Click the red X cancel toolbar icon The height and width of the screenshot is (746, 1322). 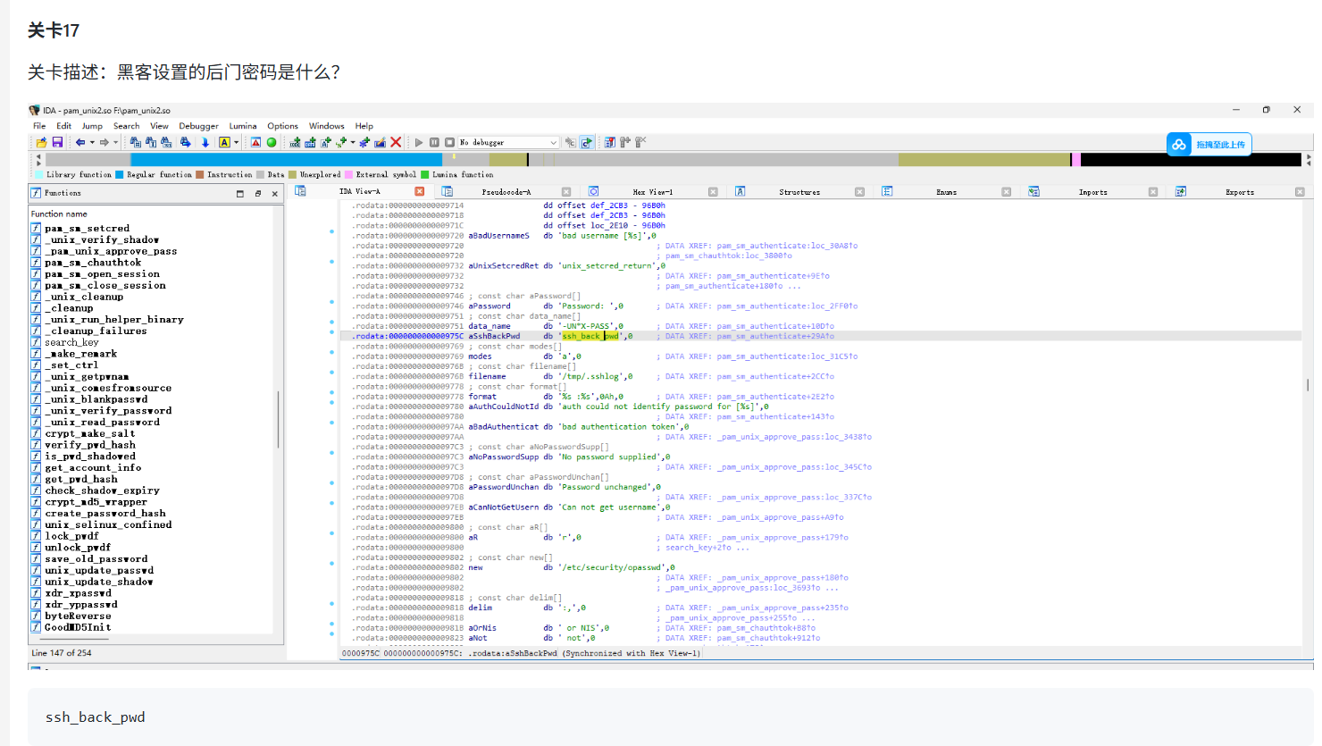pos(396,142)
